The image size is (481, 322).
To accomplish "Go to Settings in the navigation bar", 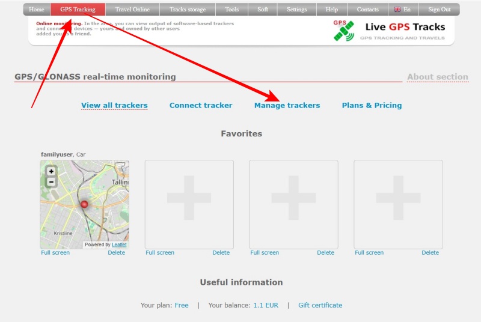I will [x=296, y=10].
